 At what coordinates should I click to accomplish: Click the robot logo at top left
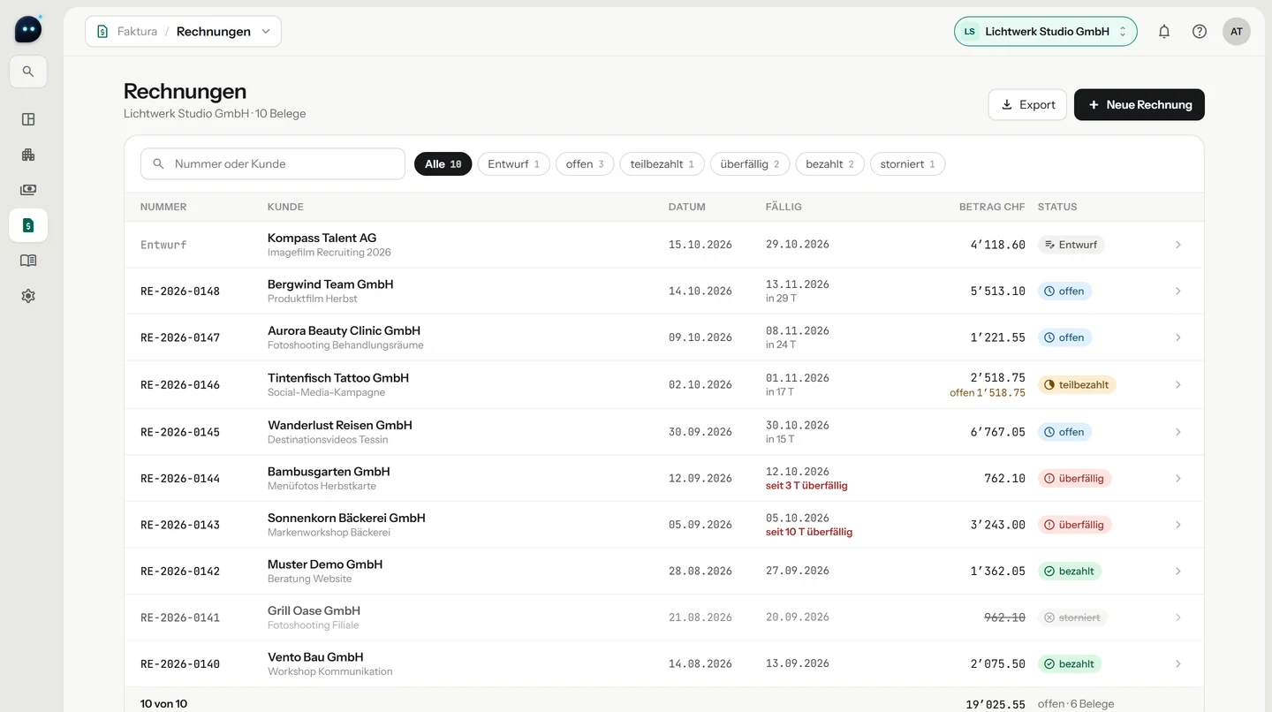pyautogui.click(x=28, y=29)
